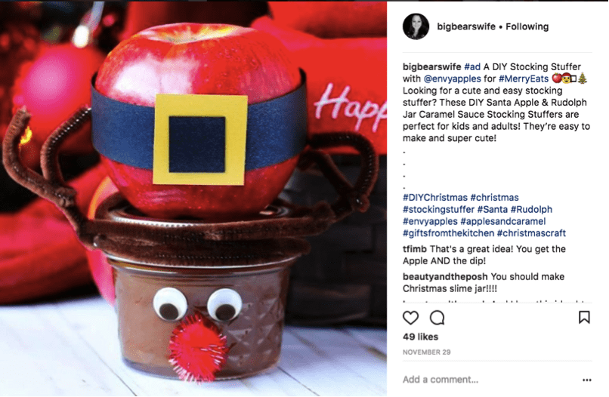Screen dimensions: 609x397
Task: Open the #DIYChristmas hashtag
Action: (435, 198)
